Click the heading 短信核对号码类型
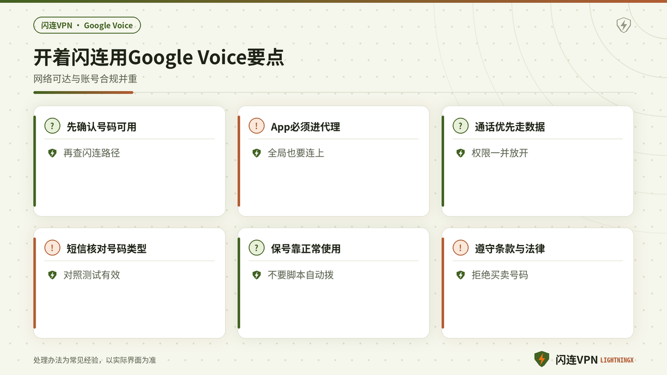 pyautogui.click(x=107, y=249)
